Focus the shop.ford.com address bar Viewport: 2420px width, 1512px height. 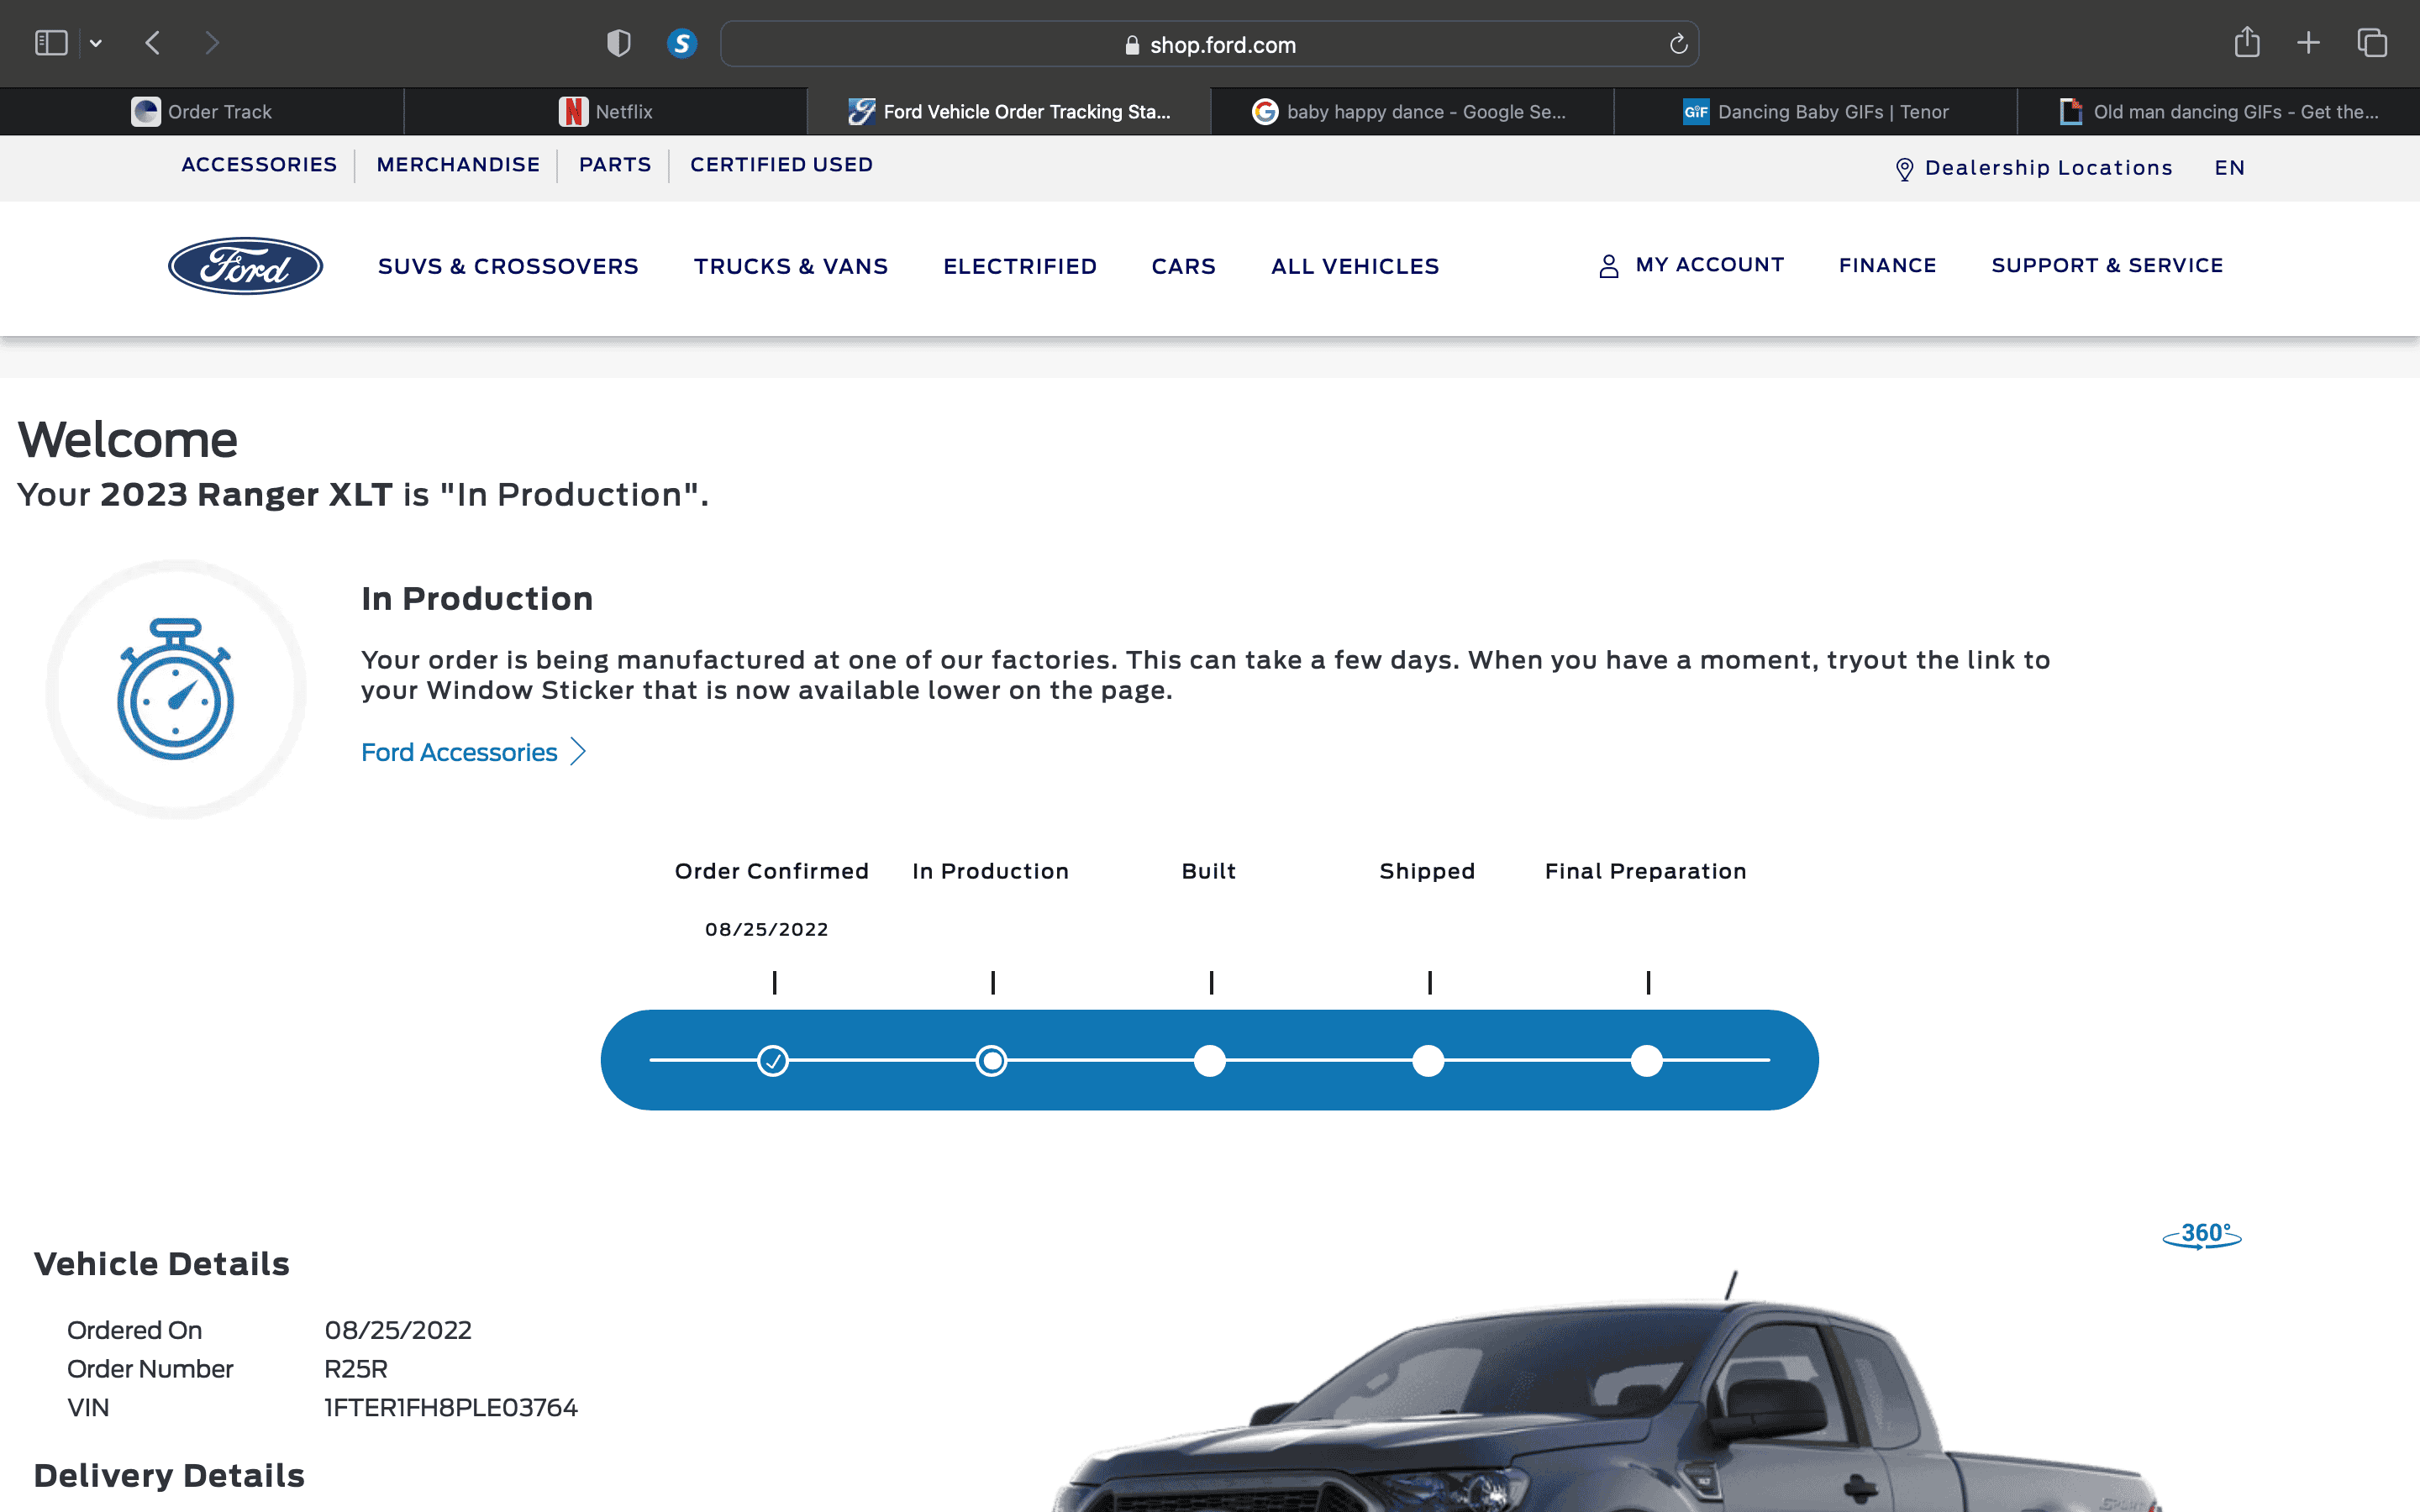(x=1209, y=44)
